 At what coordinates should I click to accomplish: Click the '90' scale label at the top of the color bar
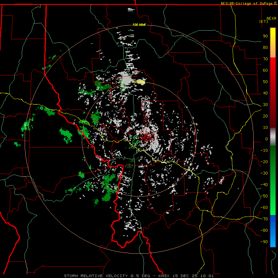(x=265, y=36)
